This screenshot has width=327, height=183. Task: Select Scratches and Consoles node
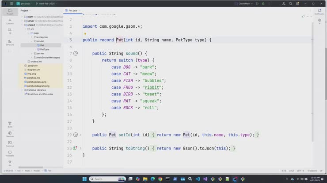click(x=38, y=94)
